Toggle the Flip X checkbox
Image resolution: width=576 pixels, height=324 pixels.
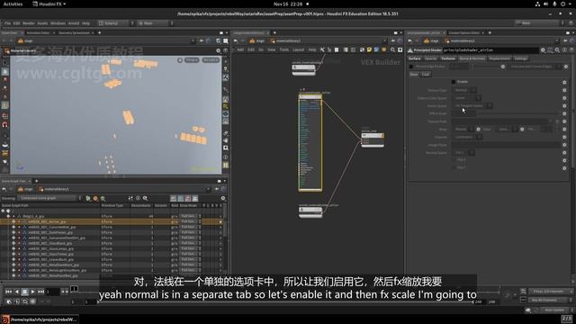pos(454,160)
